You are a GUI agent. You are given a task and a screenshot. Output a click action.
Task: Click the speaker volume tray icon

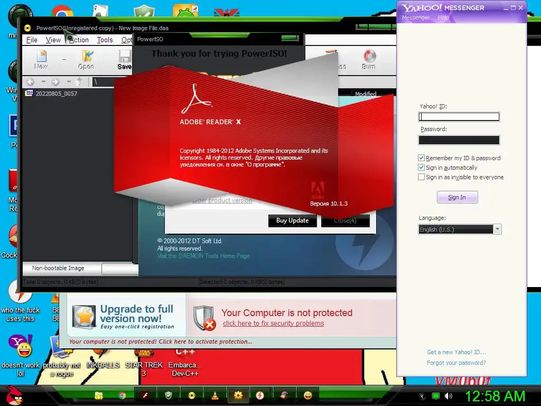448,396
